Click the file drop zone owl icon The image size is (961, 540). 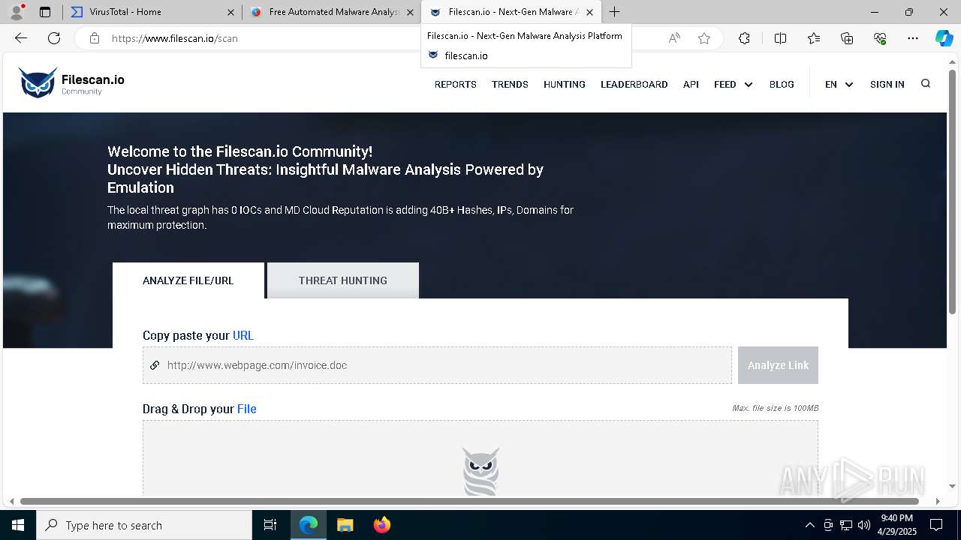click(480, 471)
